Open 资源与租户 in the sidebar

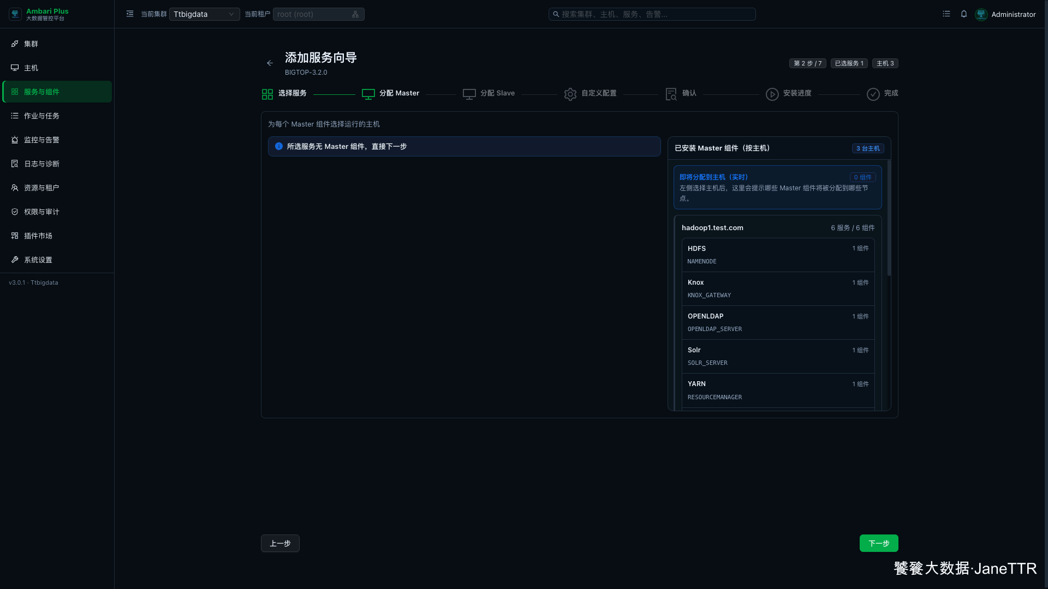tap(57, 188)
